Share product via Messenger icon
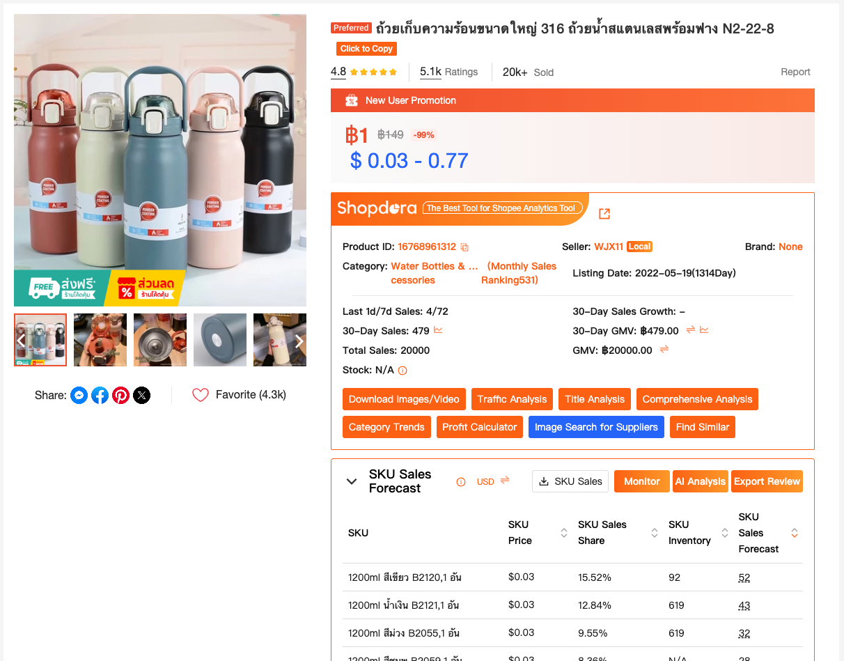This screenshot has width=844, height=661. pos(79,396)
